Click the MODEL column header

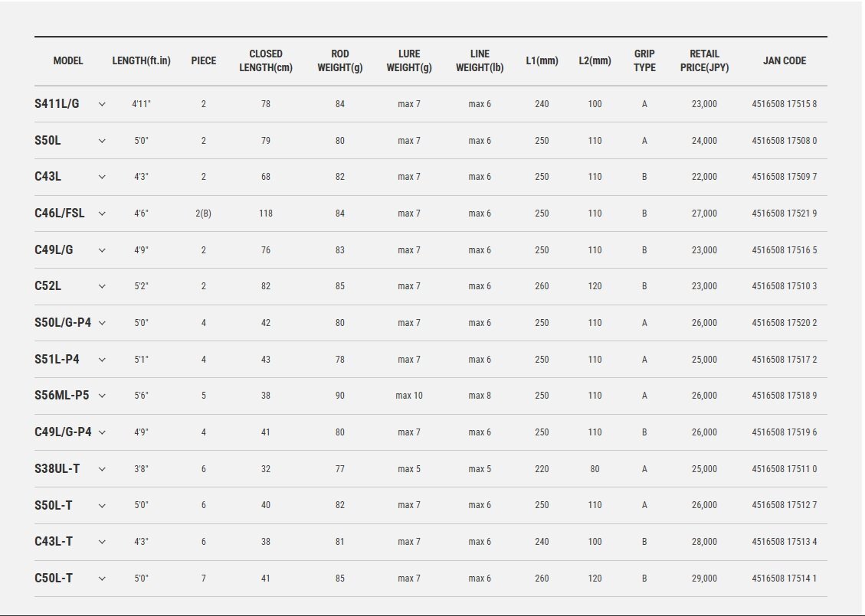coord(68,61)
